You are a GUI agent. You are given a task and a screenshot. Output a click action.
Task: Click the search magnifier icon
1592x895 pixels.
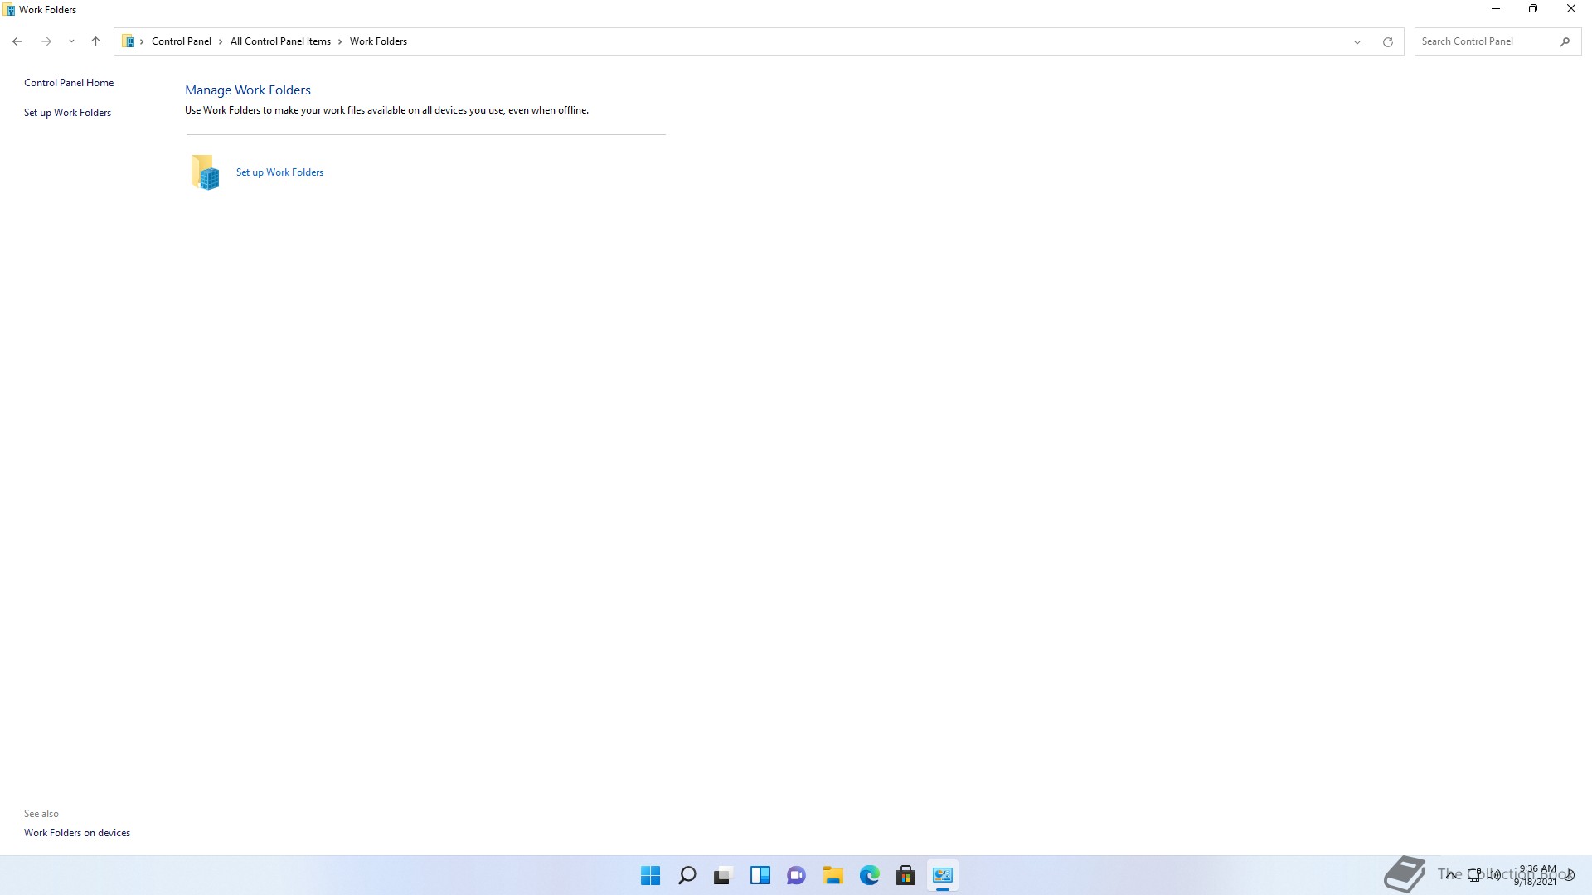[1565, 41]
